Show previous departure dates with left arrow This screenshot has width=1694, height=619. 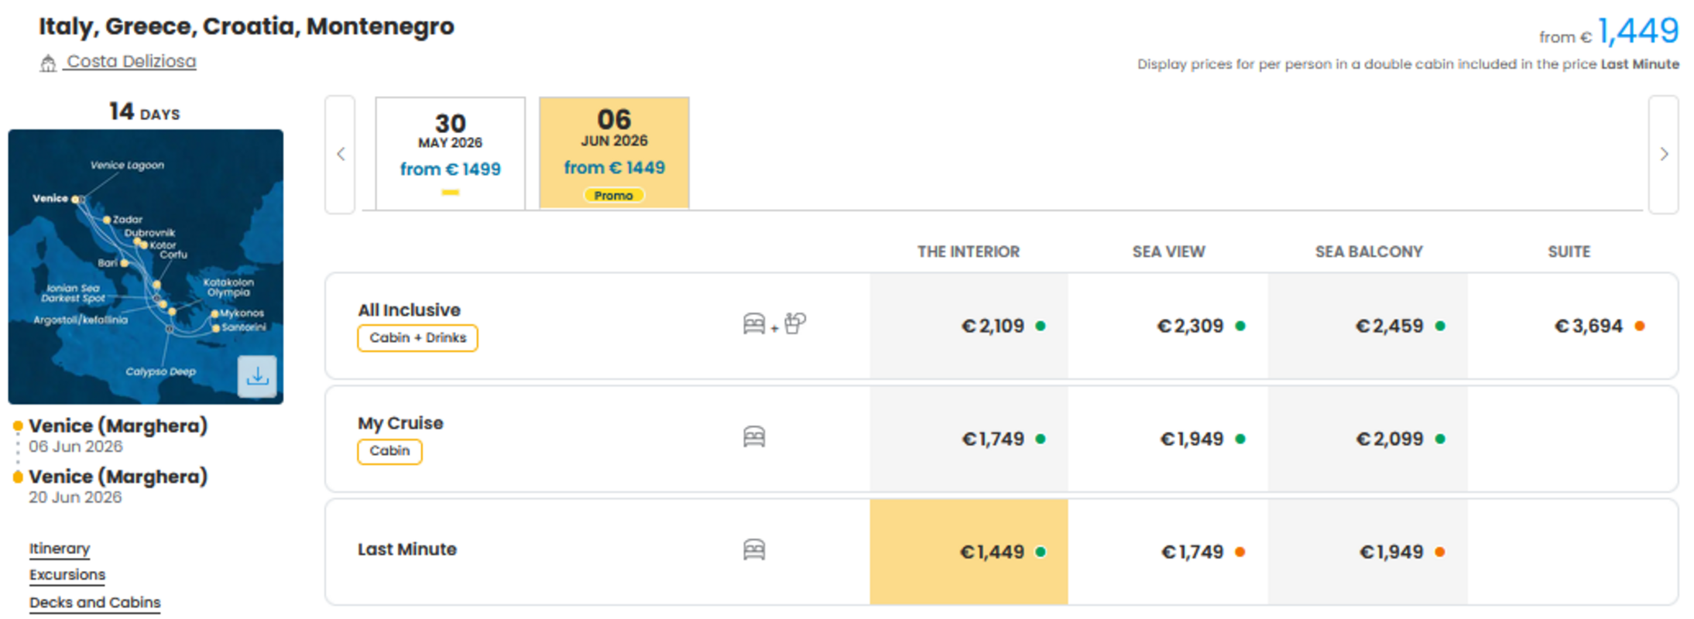click(x=341, y=154)
